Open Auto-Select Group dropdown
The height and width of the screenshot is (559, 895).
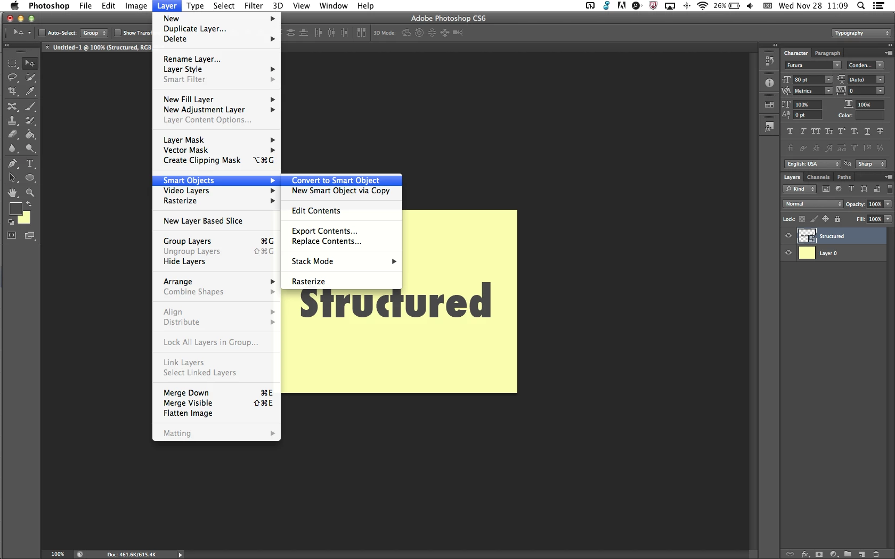pos(94,33)
